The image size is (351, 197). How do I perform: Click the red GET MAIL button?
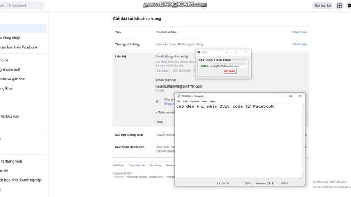(x=229, y=71)
